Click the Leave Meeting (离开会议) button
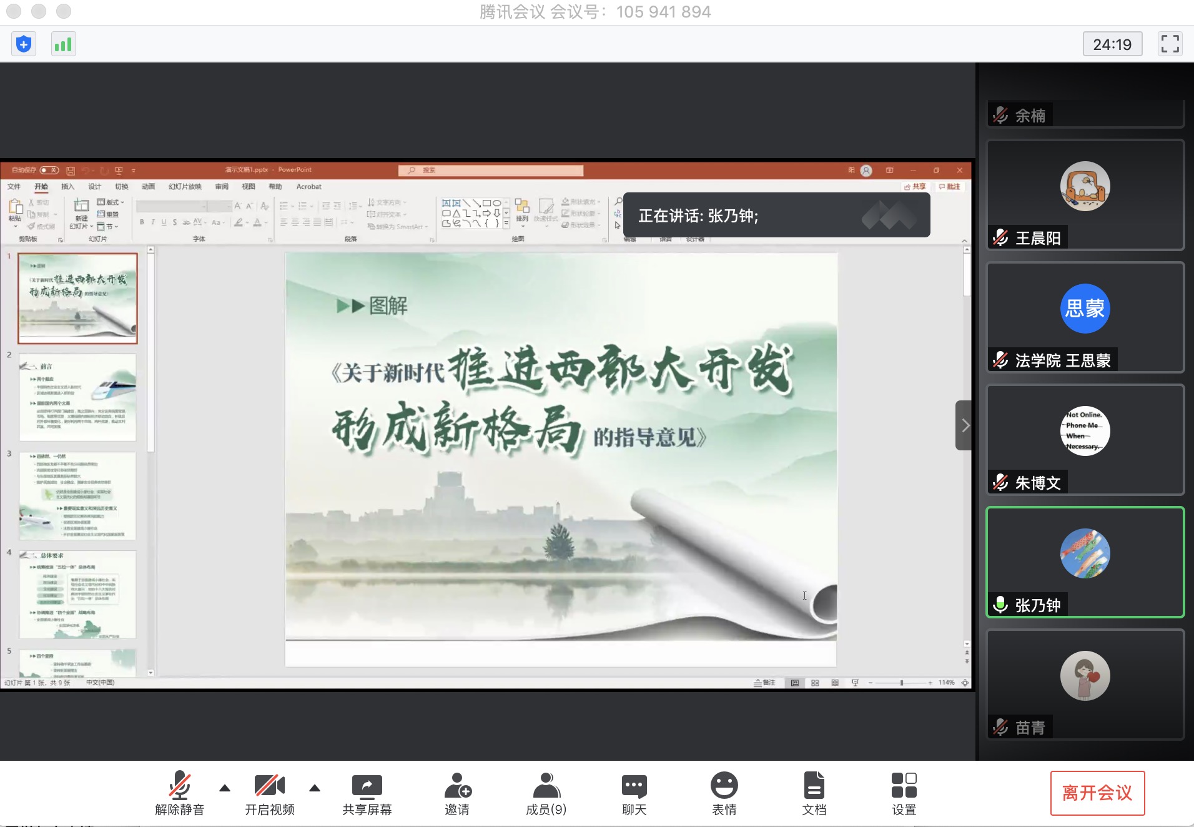 pos(1097,793)
